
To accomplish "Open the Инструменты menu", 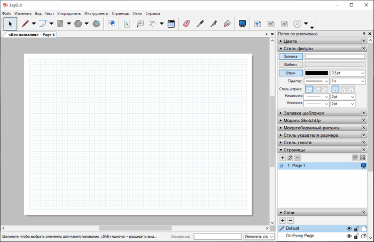I will [x=96, y=13].
